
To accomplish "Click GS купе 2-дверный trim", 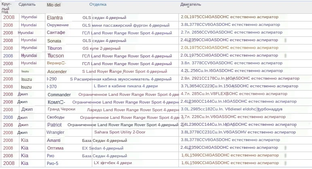I will (x=102, y=48).
